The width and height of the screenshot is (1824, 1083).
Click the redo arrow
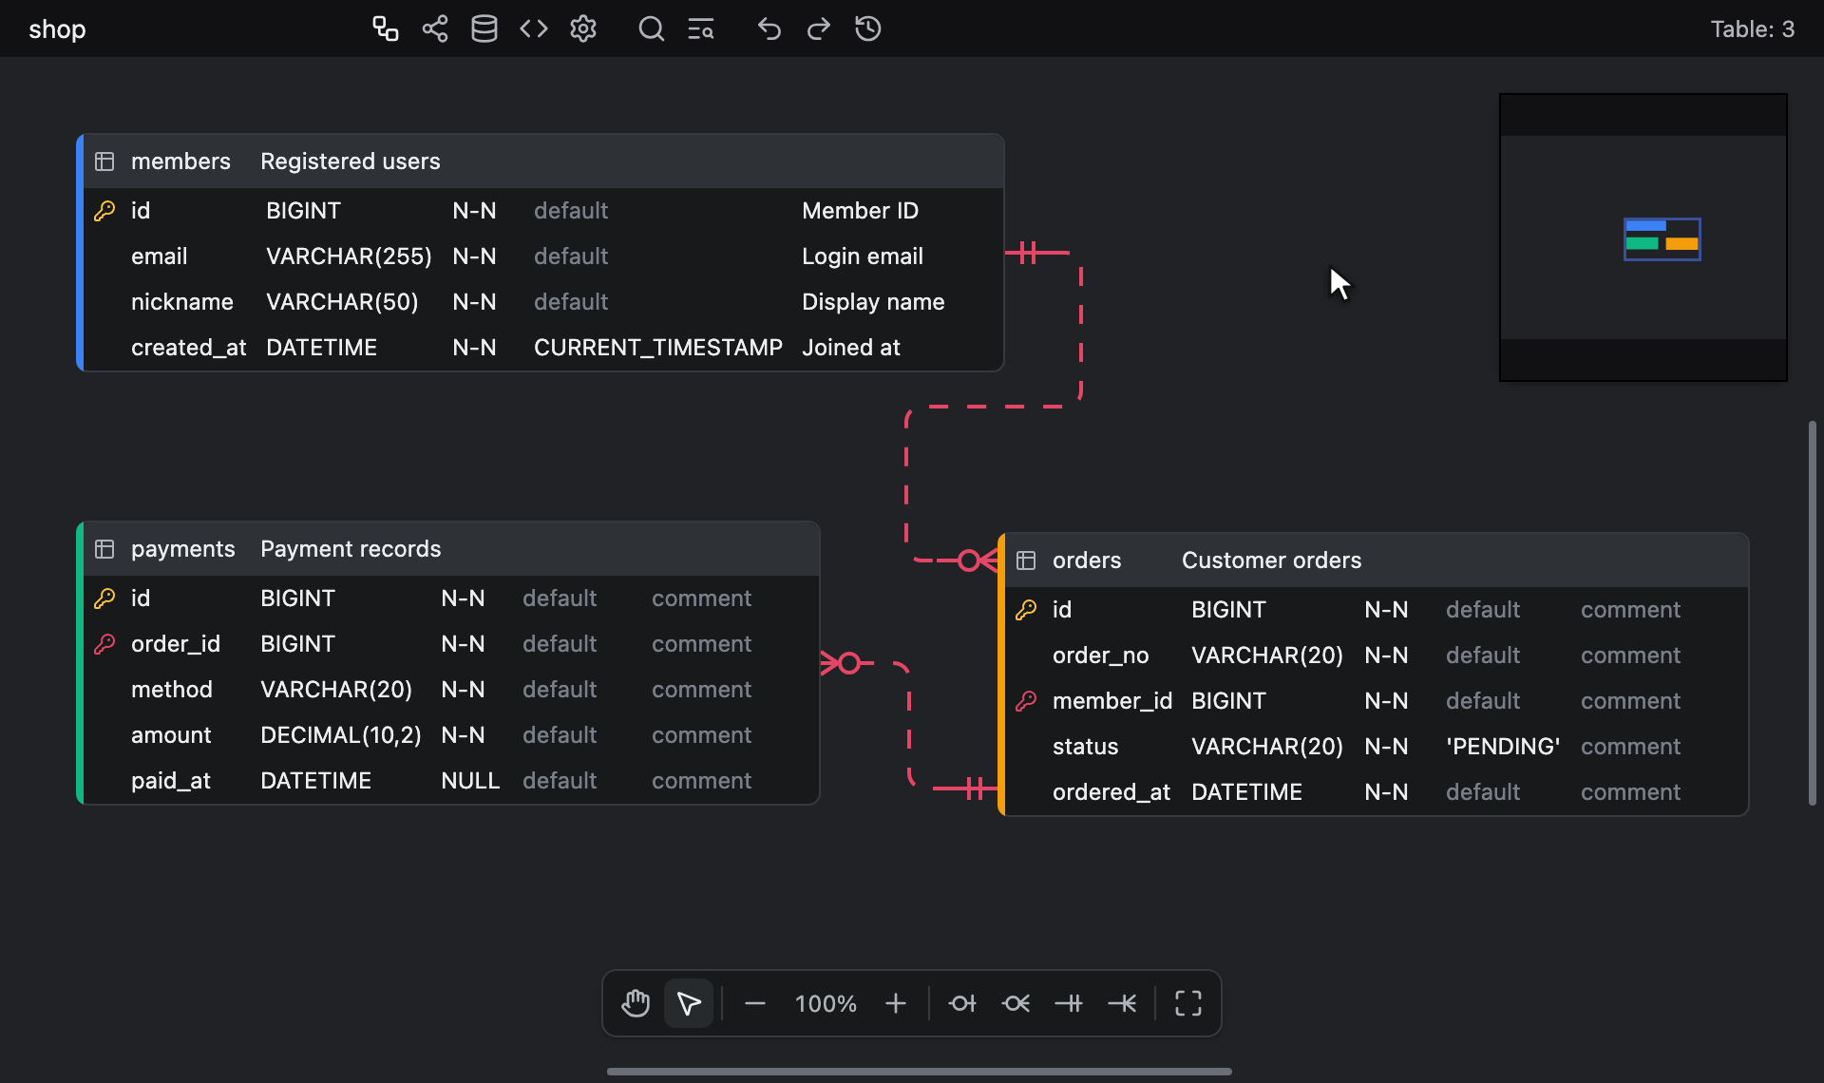click(819, 28)
